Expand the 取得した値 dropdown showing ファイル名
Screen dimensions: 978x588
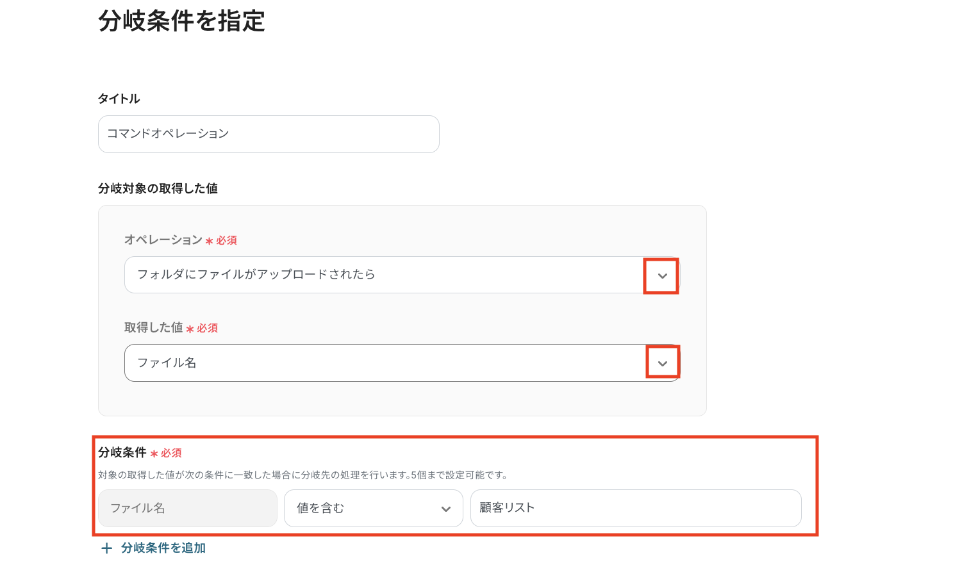(x=385, y=363)
